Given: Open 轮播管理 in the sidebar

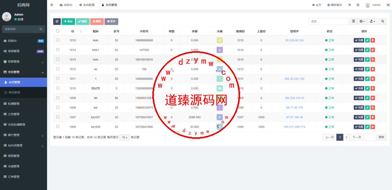Looking at the screenshot, I should pos(23,104).
